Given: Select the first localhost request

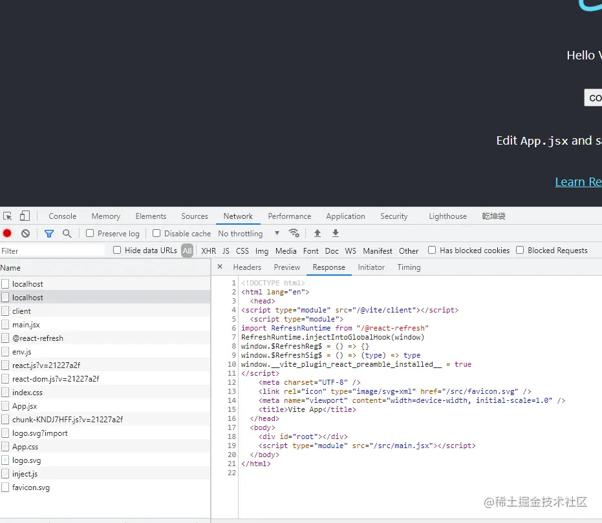Looking at the screenshot, I should (x=105, y=284).
